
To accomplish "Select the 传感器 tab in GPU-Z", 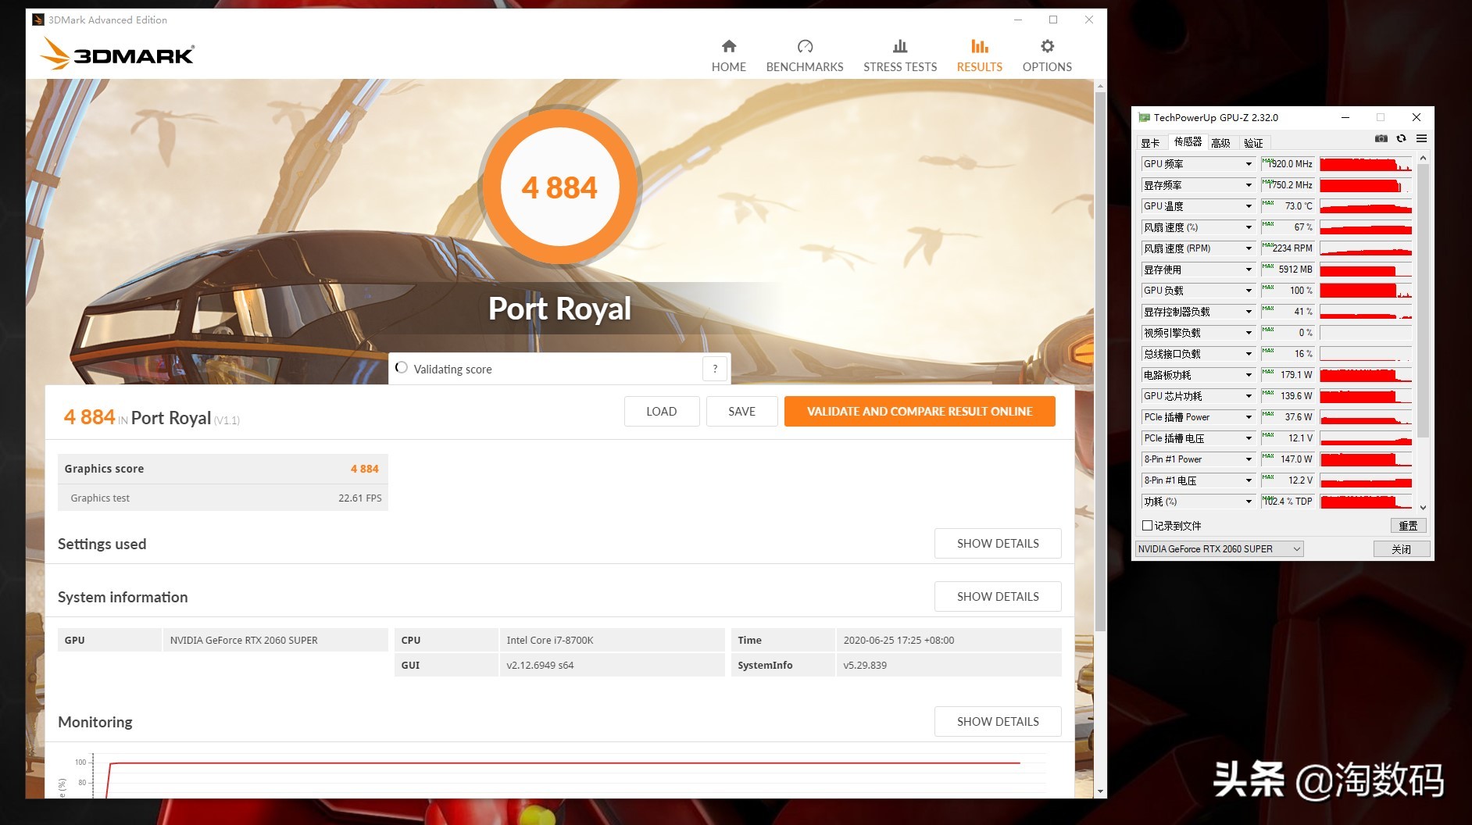I will click(1188, 142).
